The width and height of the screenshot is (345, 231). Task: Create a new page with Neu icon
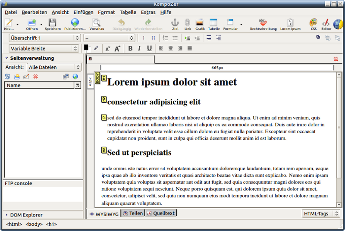(9, 24)
